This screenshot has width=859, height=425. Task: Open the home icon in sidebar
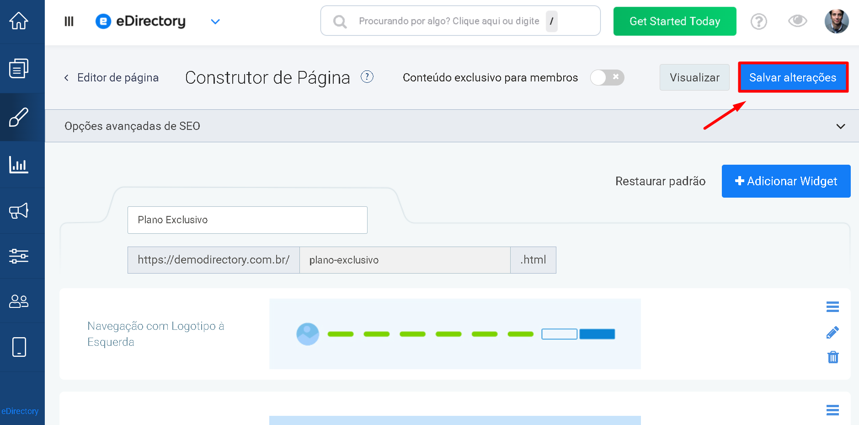pyautogui.click(x=19, y=21)
